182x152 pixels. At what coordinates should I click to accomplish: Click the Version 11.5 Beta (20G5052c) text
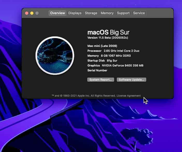pyautogui.click(x=108, y=38)
